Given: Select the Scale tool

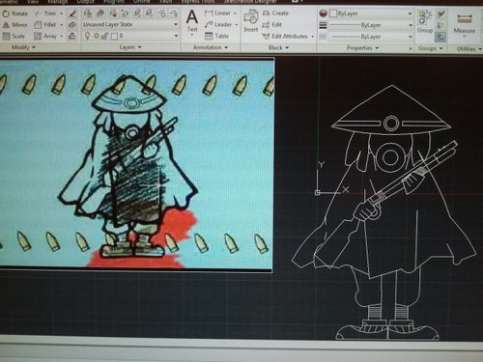Looking at the screenshot, I should click(14, 36).
